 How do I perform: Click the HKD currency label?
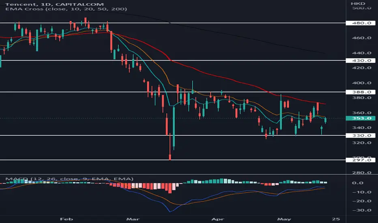click(x=358, y=3)
